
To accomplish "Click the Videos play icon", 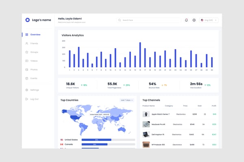I will (27, 61).
